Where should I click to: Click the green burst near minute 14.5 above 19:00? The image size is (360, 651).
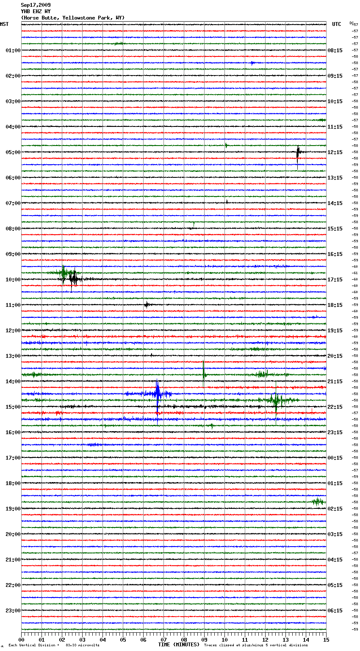[x=318, y=502]
